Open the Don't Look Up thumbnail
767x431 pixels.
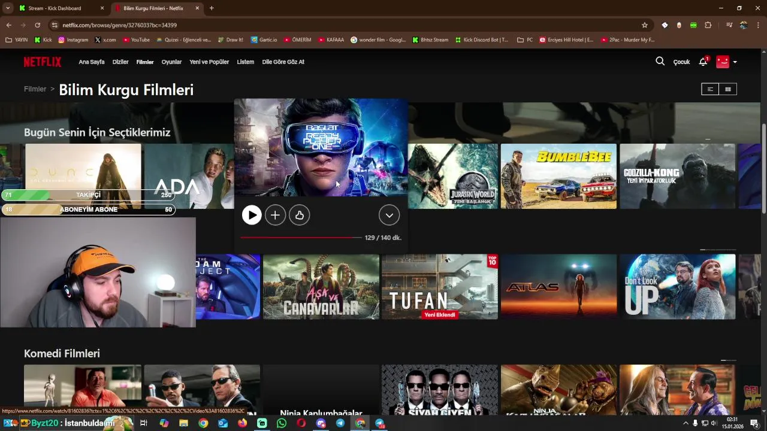(678, 287)
